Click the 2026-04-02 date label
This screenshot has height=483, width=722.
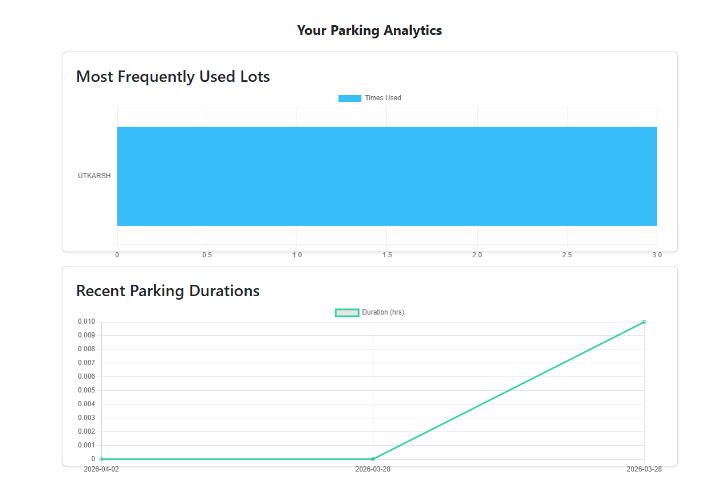pyautogui.click(x=101, y=469)
